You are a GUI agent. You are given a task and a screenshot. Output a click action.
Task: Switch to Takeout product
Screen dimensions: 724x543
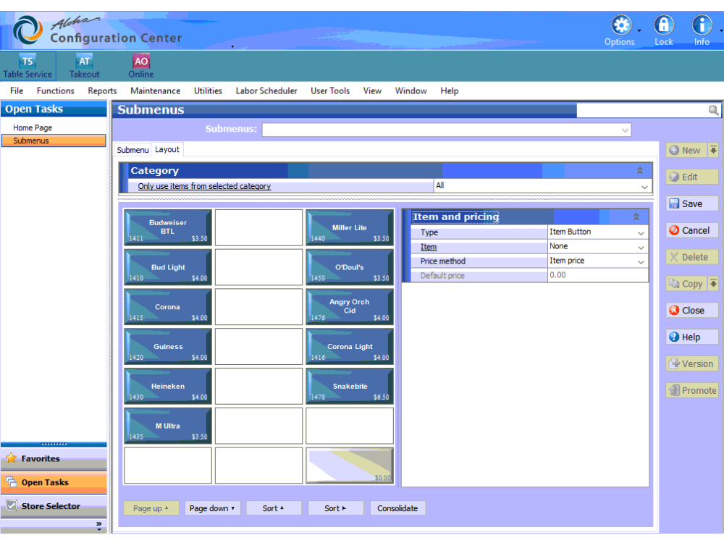tap(84, 66)
